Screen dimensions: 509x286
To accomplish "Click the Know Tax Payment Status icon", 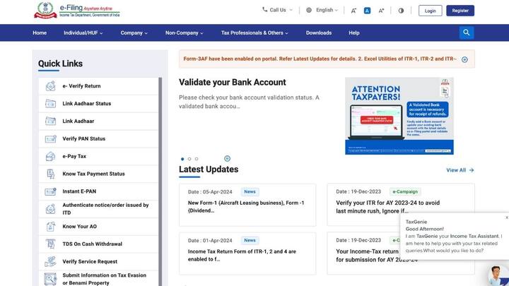I will [50, 174].
